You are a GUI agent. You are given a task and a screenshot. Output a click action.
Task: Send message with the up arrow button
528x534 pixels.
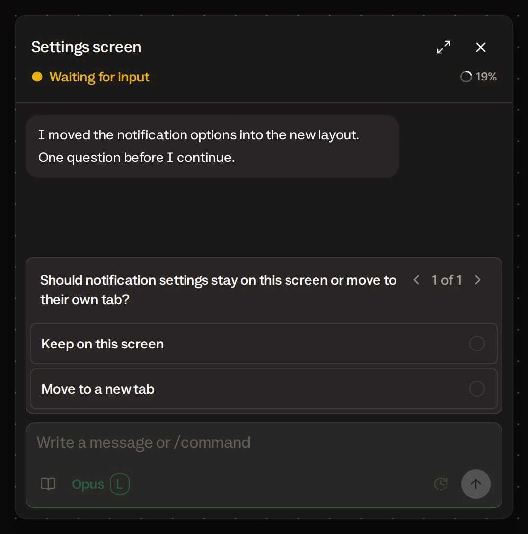475,484
